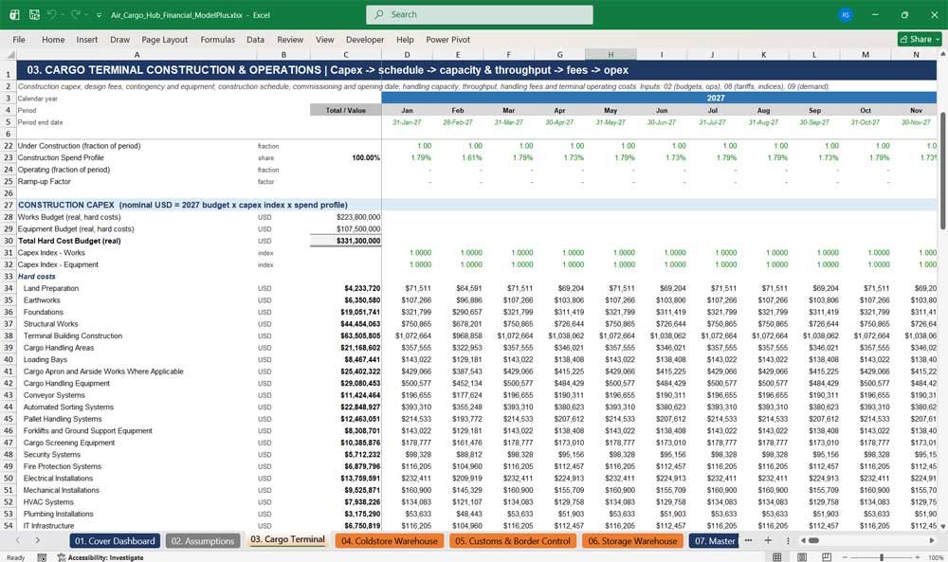948x562 pixels.
Task: Open the Formulas ribbon tab
Action: [x=218, y=39]
